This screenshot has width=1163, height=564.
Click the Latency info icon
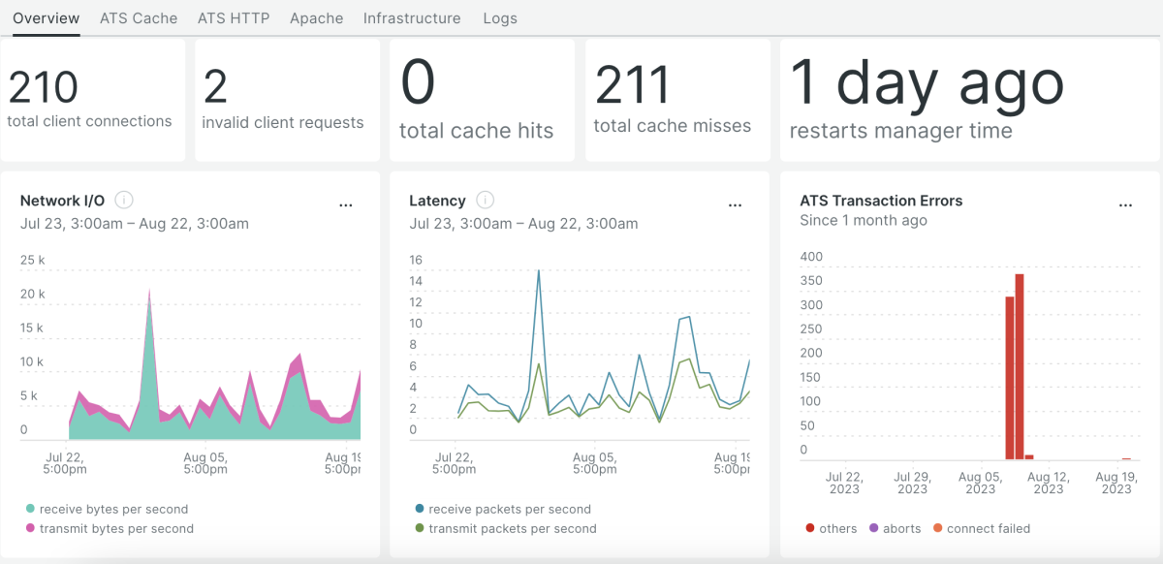pos(486,201)
